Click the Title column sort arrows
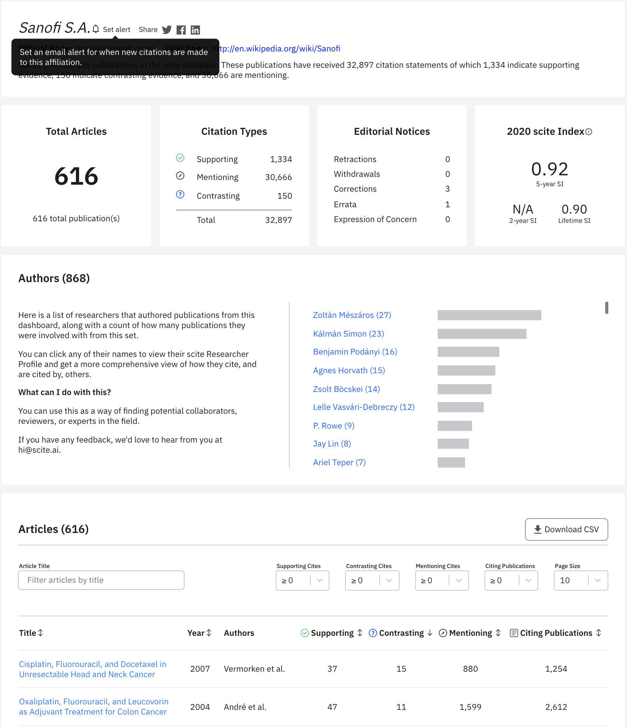The height and width of the screenshot is (727, 627). click(x=41, y=633)
